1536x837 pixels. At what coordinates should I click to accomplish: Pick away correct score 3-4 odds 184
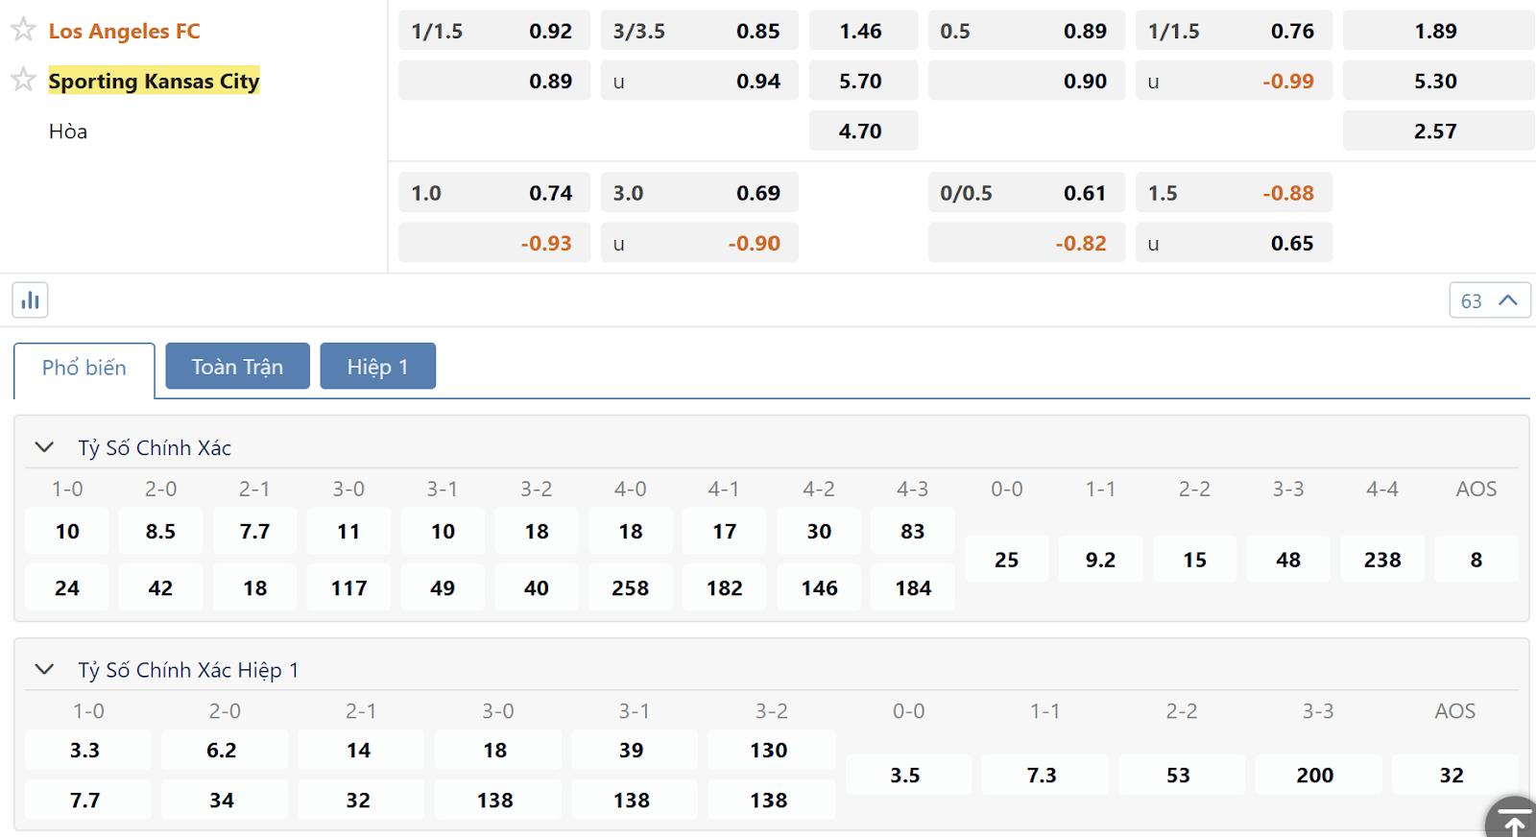coord(913,587)
